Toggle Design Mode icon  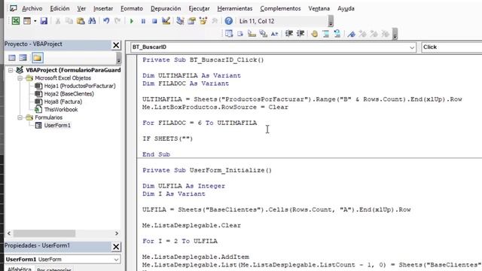166,21
